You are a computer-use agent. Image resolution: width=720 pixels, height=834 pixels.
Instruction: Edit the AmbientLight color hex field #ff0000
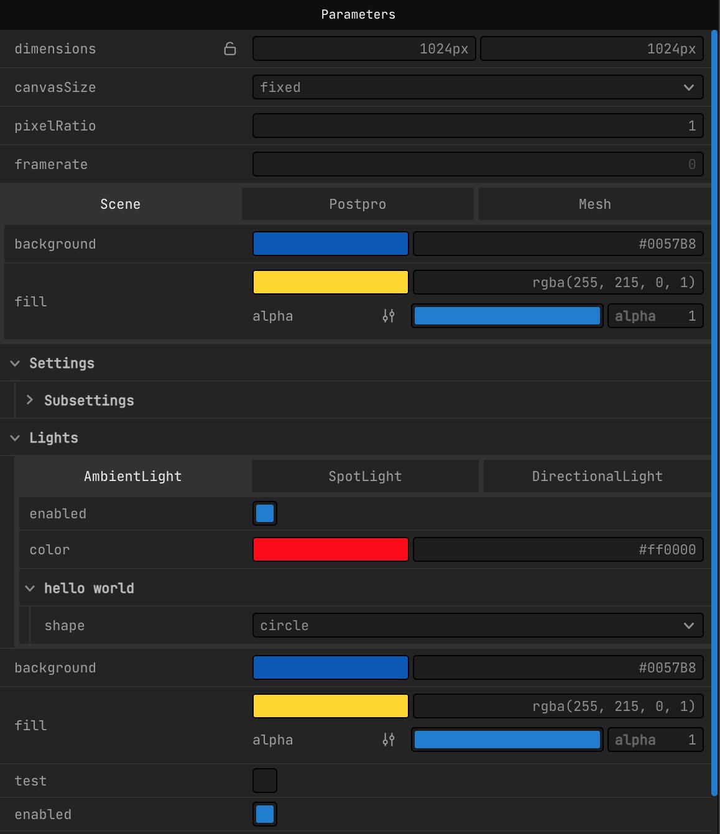click(x=558, y=549)
